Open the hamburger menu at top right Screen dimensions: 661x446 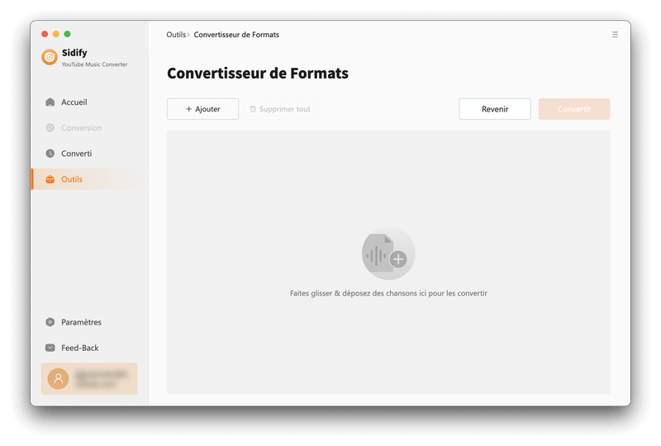[615, 35]
